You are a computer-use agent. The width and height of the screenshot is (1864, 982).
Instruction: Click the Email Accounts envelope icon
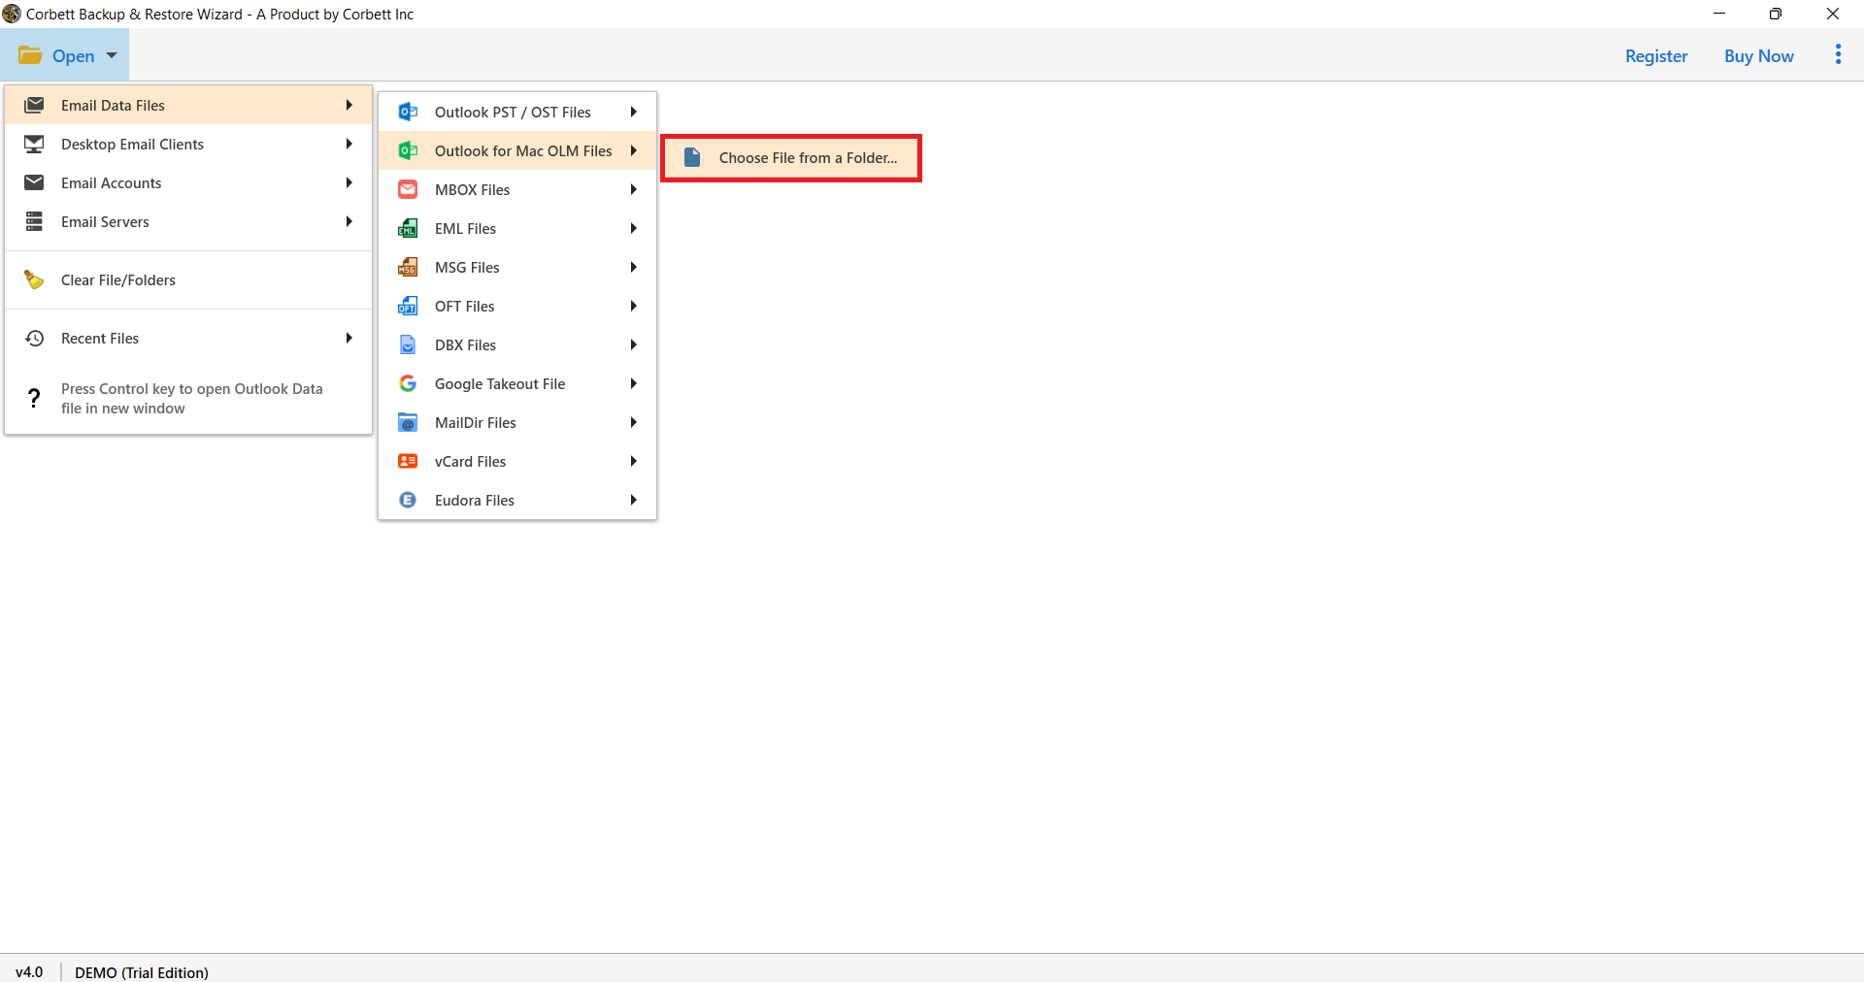tap(34, 182)
